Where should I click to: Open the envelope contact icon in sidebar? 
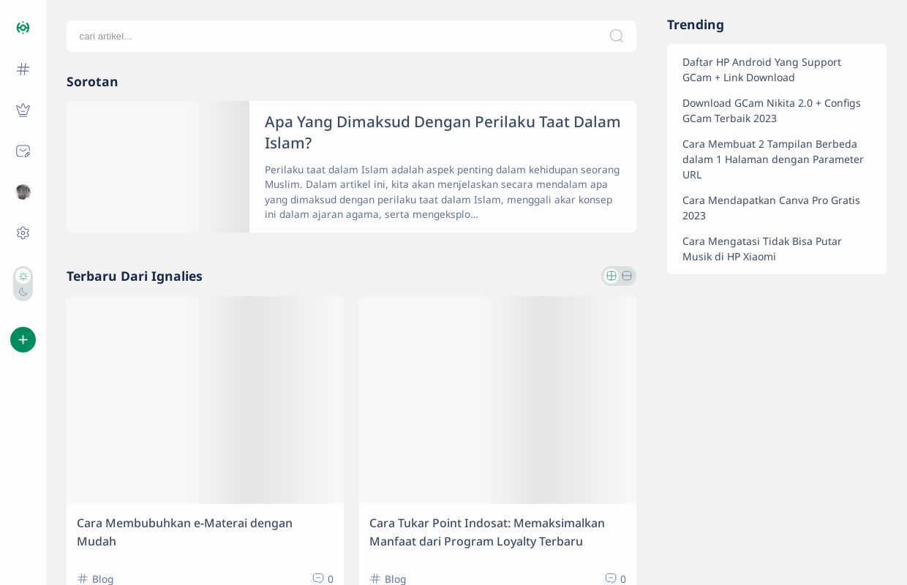[x=23, y=151]
